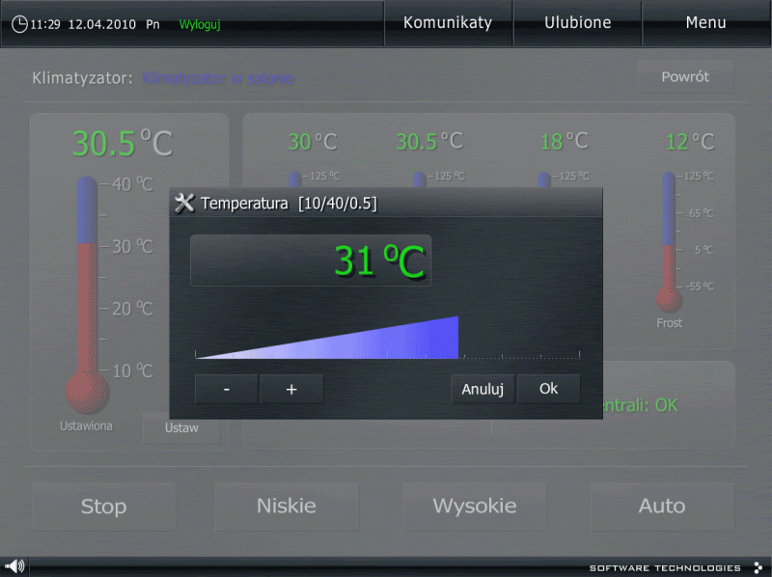Screen dimensions: 772x577
Task: Increase temperature with the plus button
Action: point(291,389)
